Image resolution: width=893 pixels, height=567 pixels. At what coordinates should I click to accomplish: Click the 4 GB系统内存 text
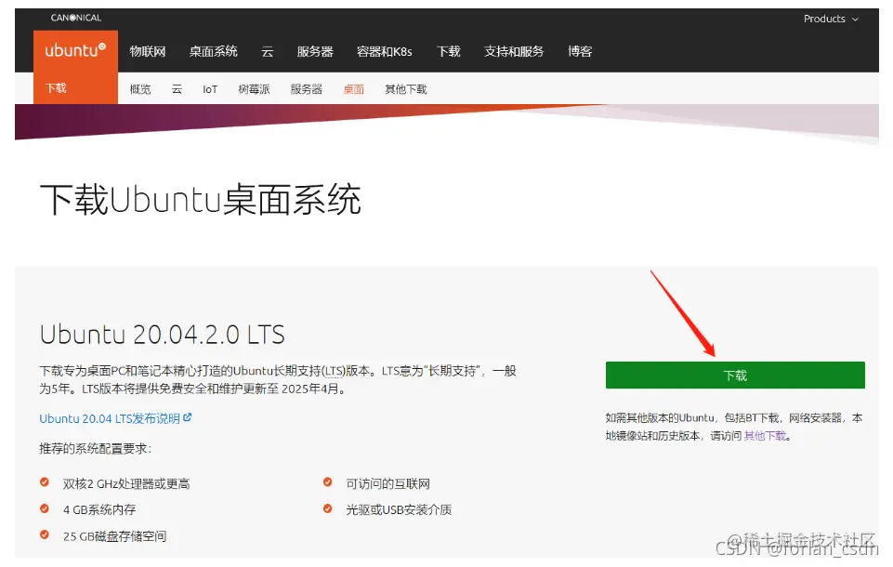tap(99, 509)
